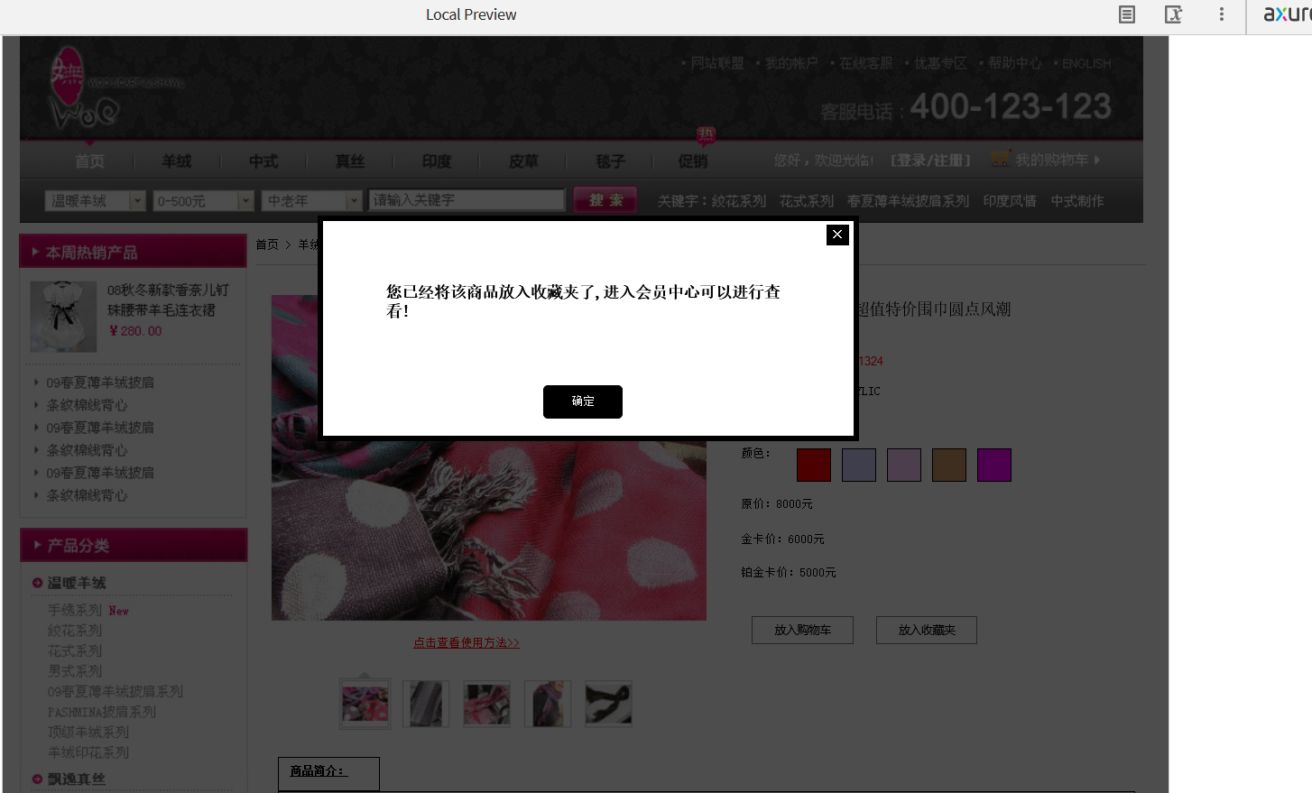The width and height of the screenshot is (1312, 793).
Task: Click 放入收藏夹 button
Action: click(927, 630)
